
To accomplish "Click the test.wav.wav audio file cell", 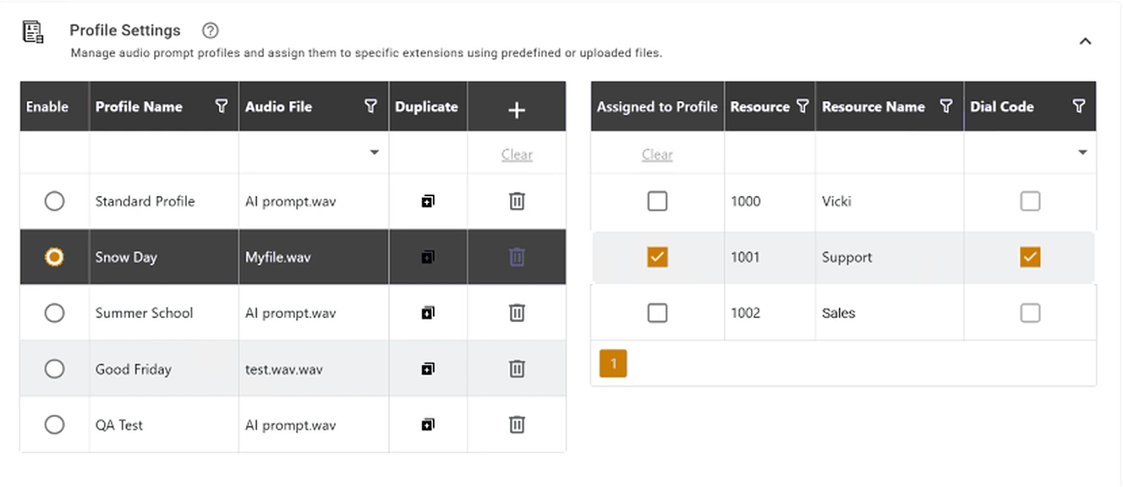I will coord(314,369).
